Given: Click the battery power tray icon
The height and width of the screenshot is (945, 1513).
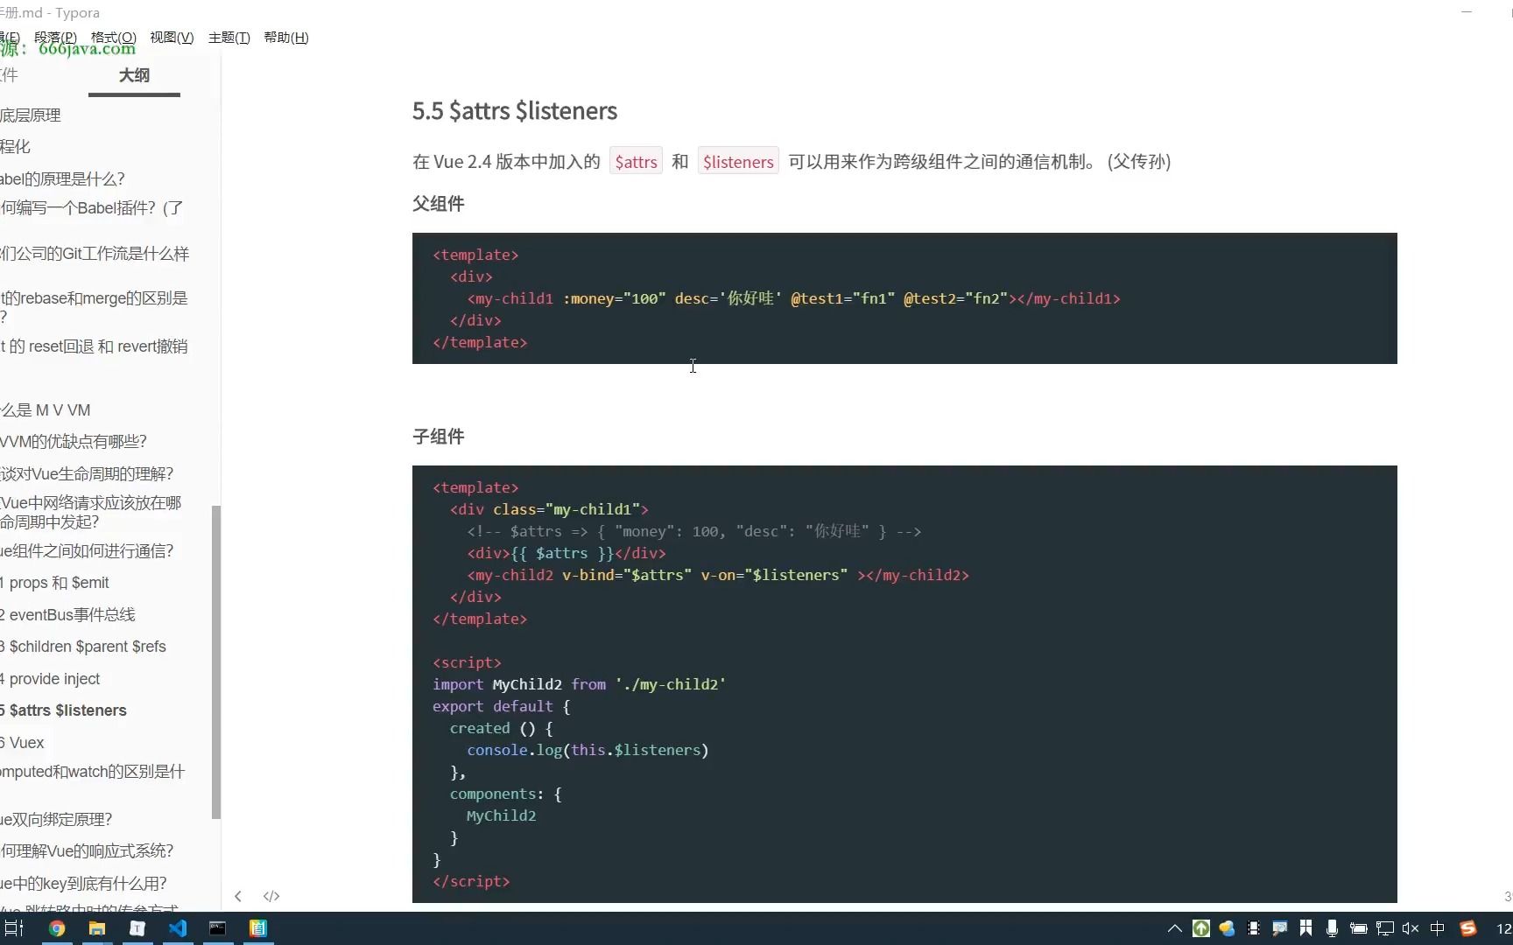Looking at the screenshot, I should pyautogui.click(x=1359, y=928).
